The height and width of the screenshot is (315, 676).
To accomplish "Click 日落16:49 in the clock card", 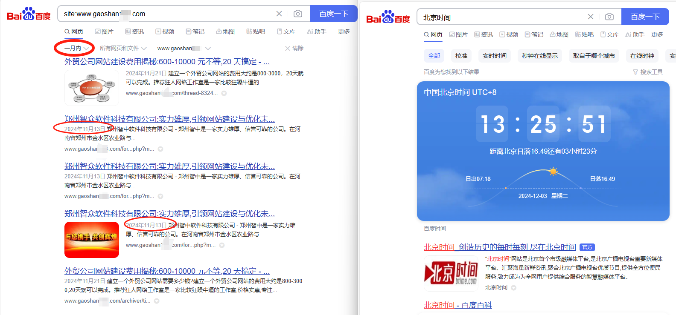I will coord(603,179).
